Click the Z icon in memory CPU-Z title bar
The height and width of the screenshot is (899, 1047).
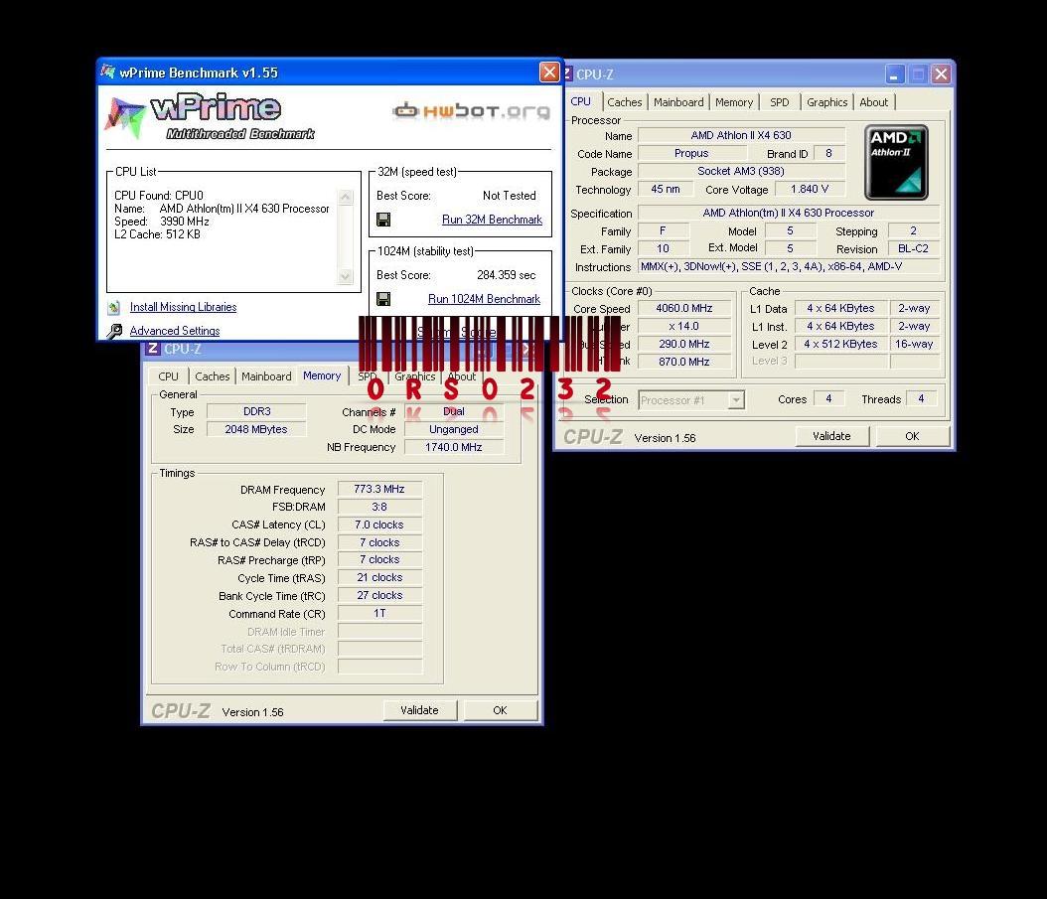(x=153, y=348)
